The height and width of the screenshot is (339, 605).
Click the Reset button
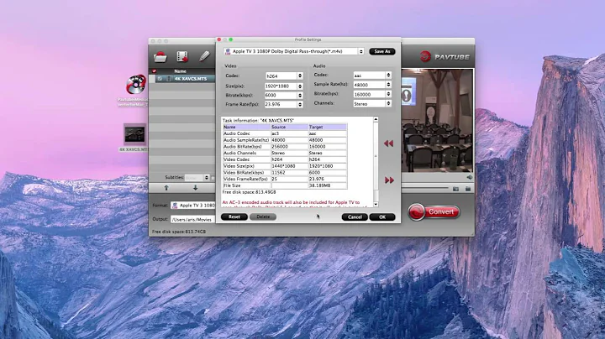(x=234, y=216)
